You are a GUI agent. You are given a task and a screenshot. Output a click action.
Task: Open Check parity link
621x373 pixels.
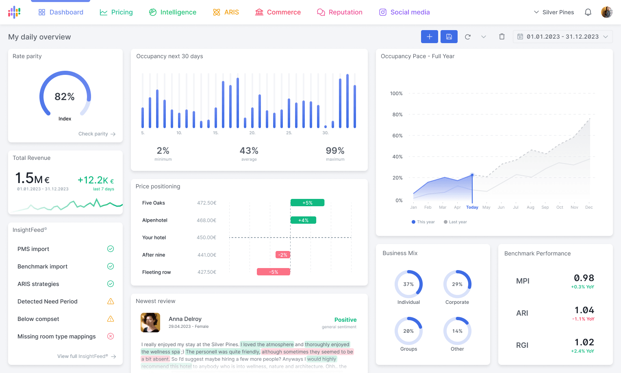(x=97, y=134)
